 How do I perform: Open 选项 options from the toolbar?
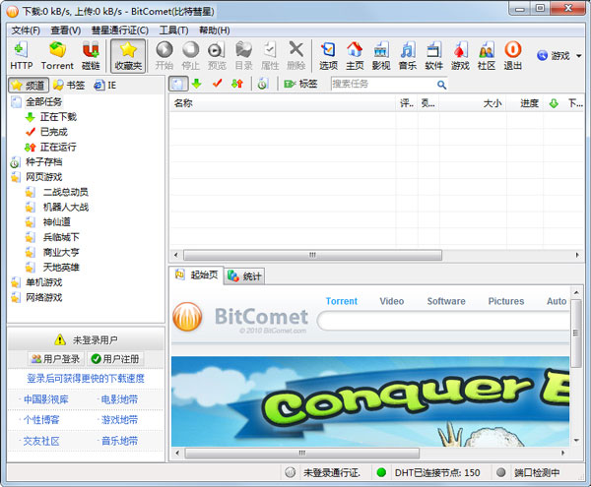(328, 55)
